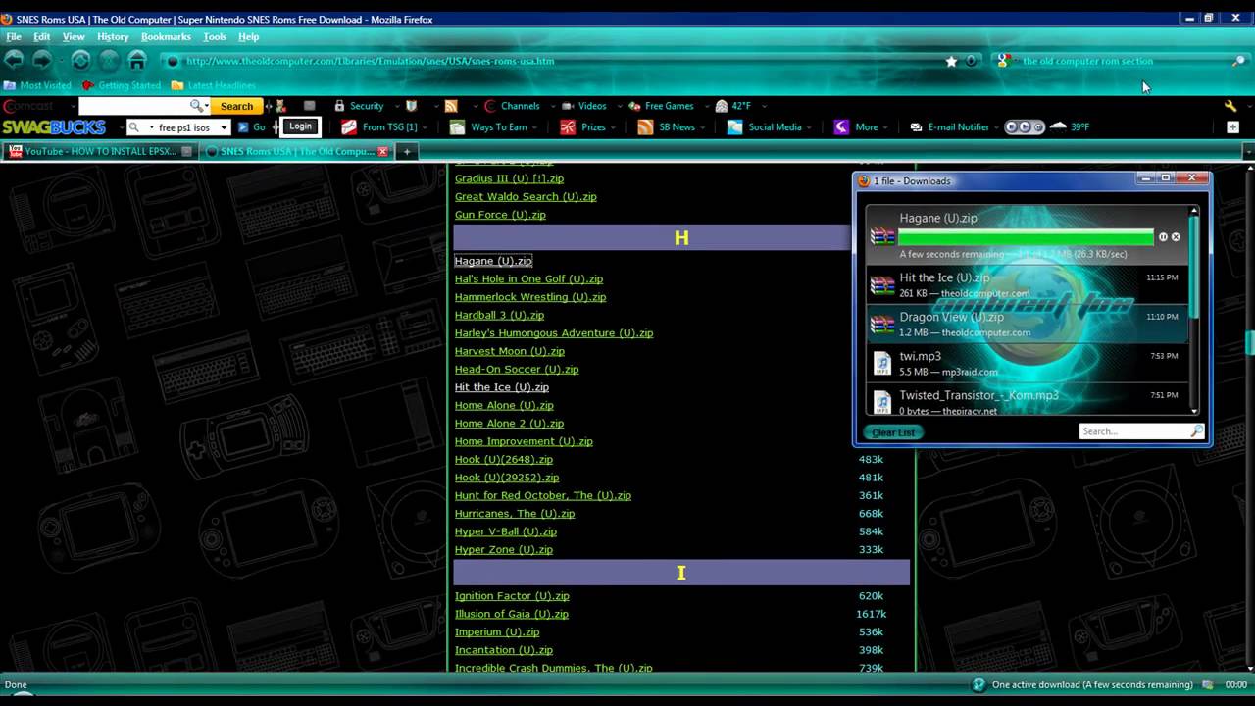Screen dimensions: 1255x706
Task: Click the Comcast toolbar shield icon
Action: 412,106
